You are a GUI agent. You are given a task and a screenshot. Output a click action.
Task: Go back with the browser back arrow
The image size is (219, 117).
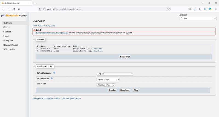[x=3, y=9]
